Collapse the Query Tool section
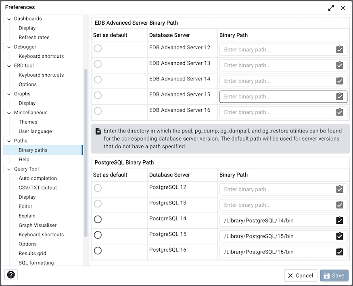The image size is (353, 286). tap(9, 168)
